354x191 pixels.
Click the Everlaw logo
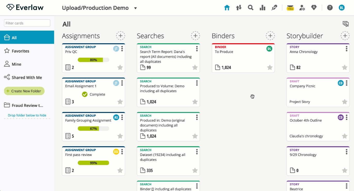[x=25, y=7]
